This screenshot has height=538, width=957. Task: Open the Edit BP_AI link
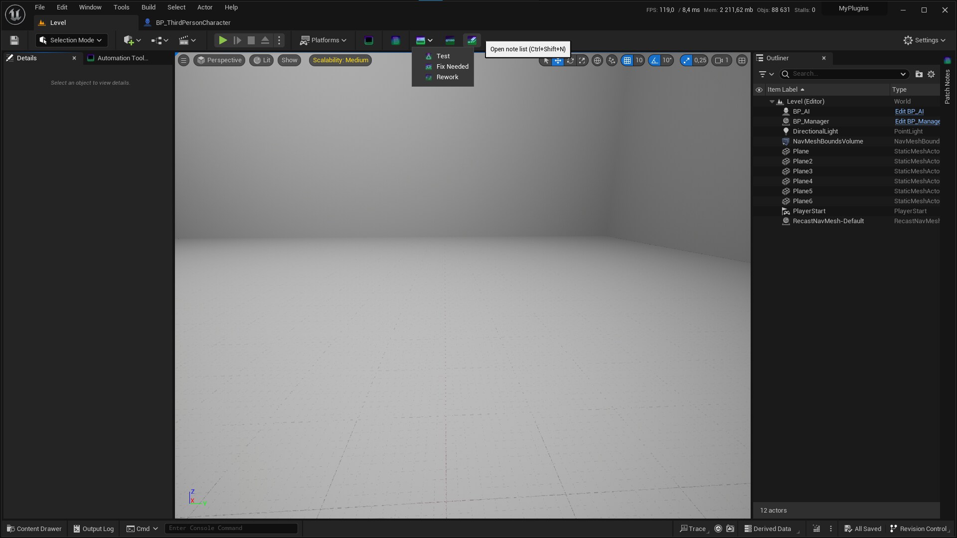(909, 112)
